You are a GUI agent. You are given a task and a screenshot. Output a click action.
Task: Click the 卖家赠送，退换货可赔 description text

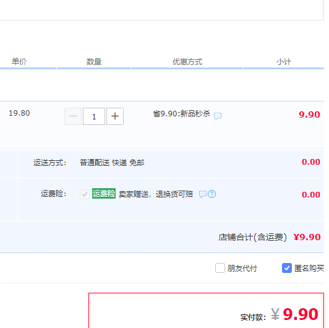[156, 194]
